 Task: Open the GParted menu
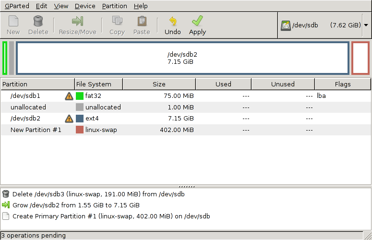click(x=17, y=6)
